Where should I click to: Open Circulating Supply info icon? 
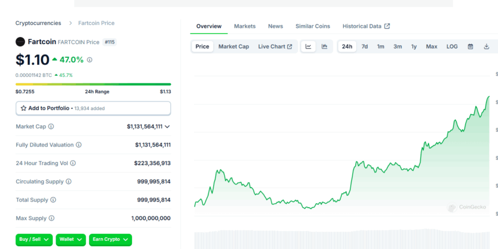tap(68, 182)
